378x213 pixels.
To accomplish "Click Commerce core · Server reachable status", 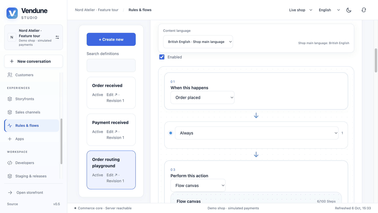I will 103,208.
